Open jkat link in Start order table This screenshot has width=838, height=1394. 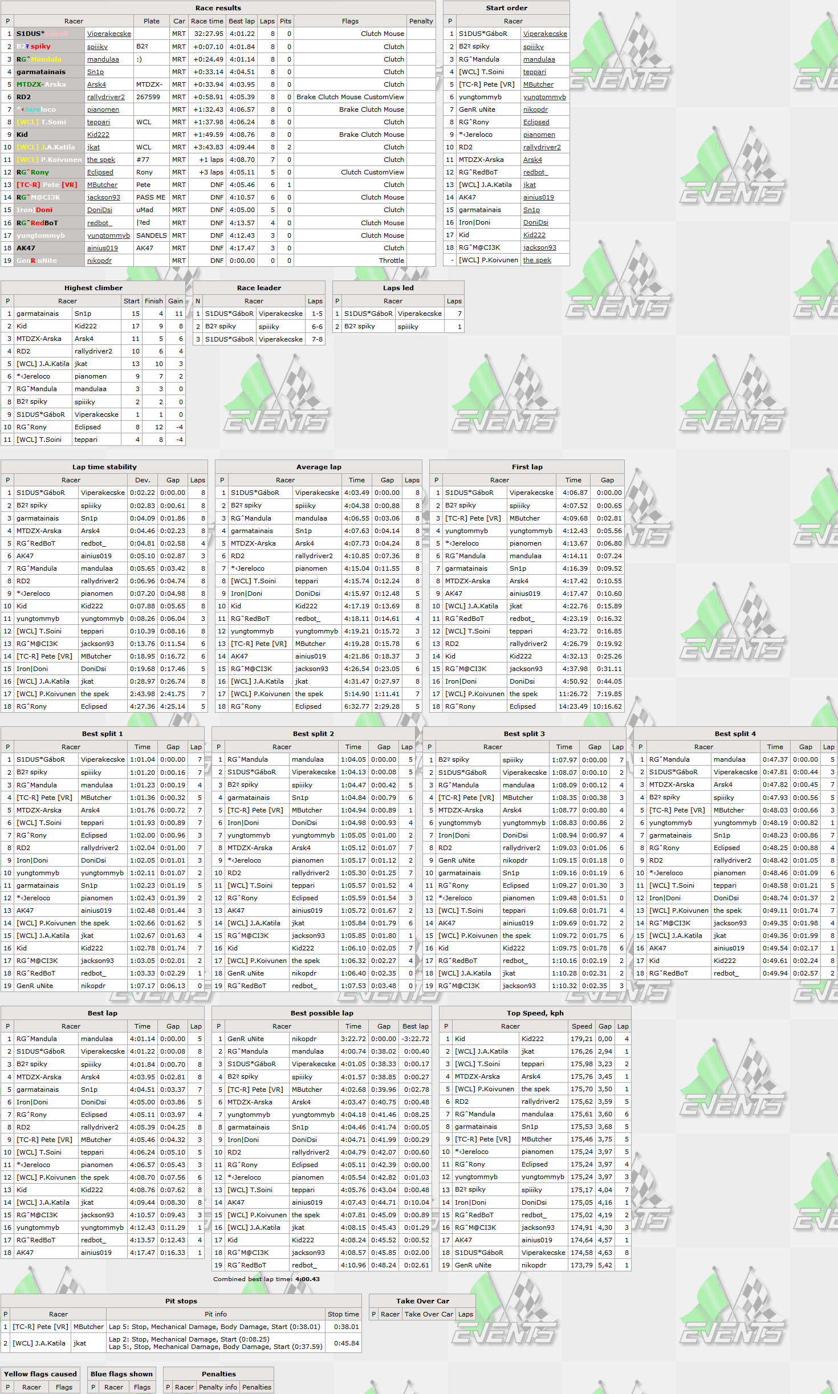(x=530, y=185)
